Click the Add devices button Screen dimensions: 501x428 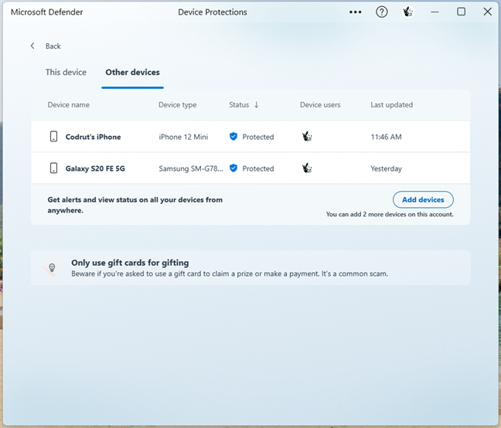pos(423,199)
